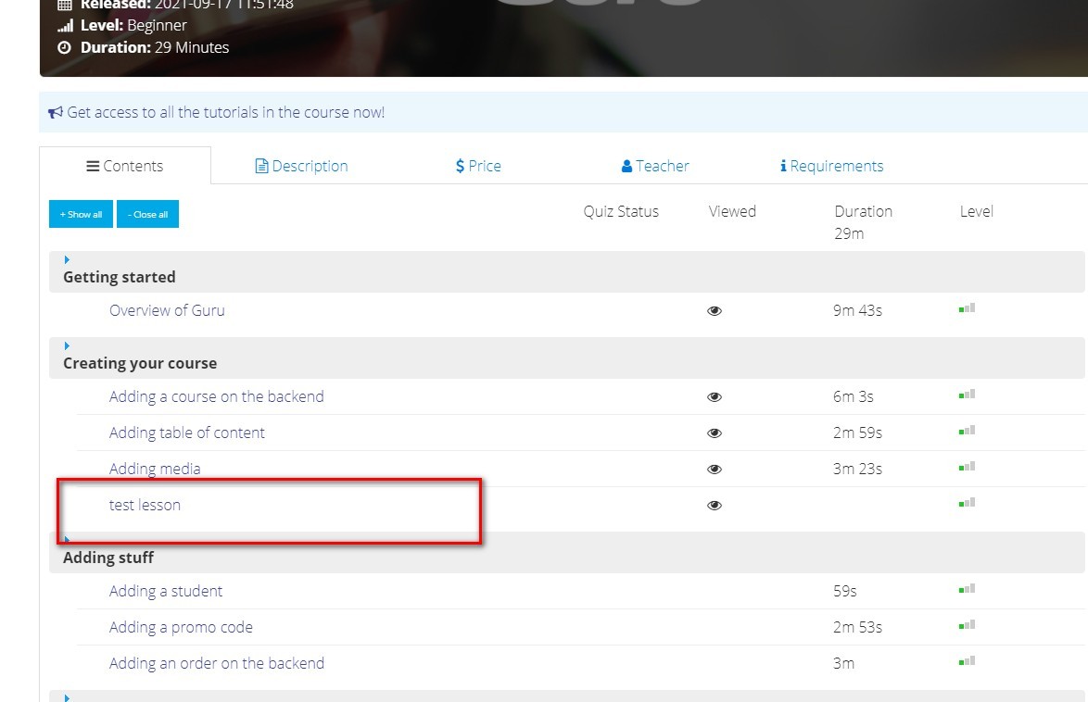Viewport: 1088px width, 702px height.
Task: Click the eye icon for Adding a course on the backend
Action: pos(715,397)
